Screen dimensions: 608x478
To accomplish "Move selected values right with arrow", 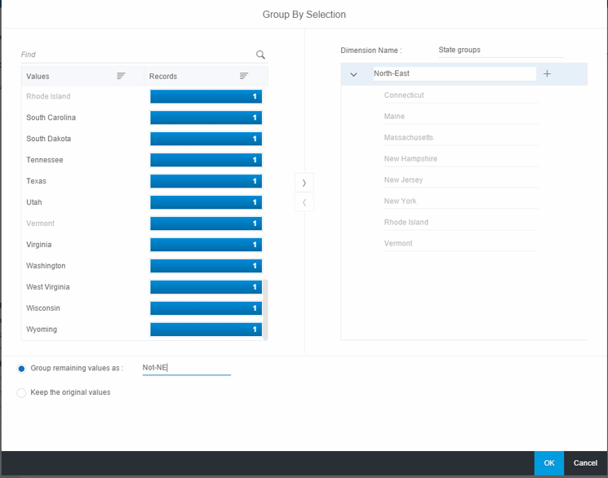I will point(304,183).
